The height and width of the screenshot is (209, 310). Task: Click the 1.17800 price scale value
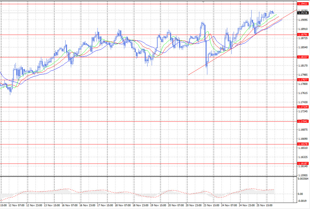[x=303, y=84]
